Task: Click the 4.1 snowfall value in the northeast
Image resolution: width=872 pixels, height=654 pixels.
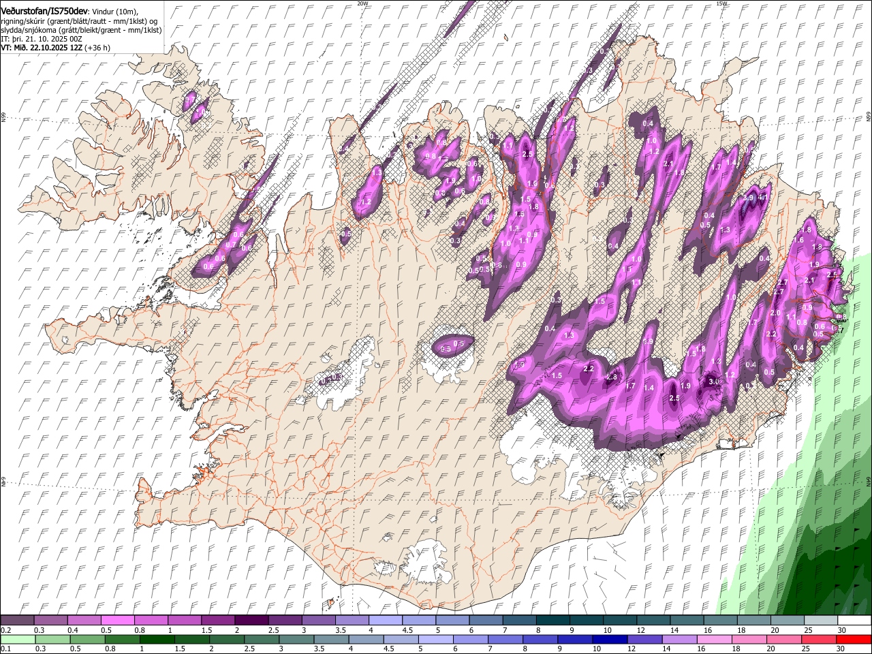Action: pyautogui.click(x=764, y=198)
